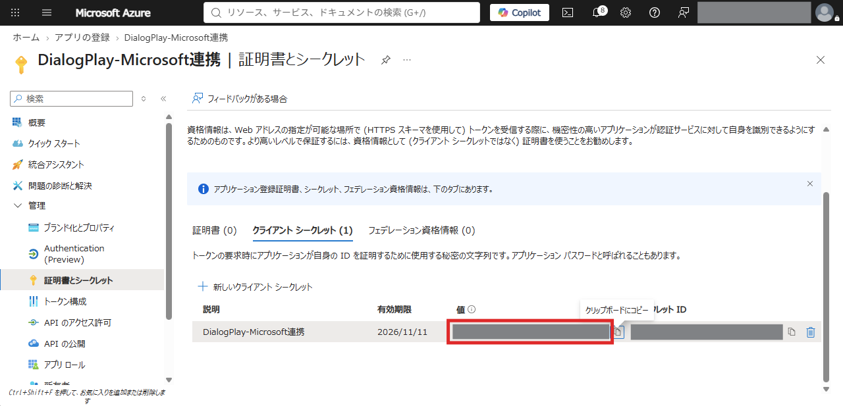Click the 説明 column header
Screen dimensions: 843x406
211,309
